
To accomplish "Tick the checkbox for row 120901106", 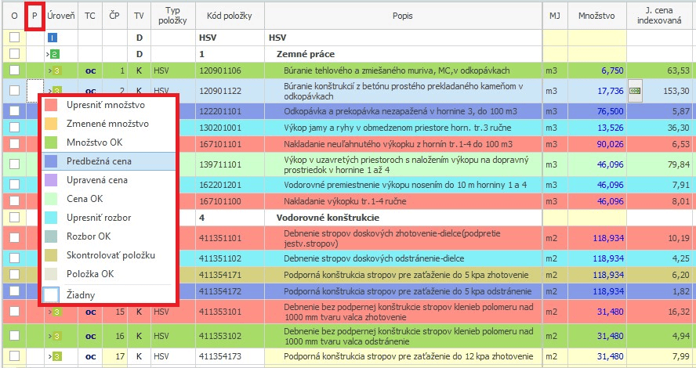I will (x=14, y=70).
